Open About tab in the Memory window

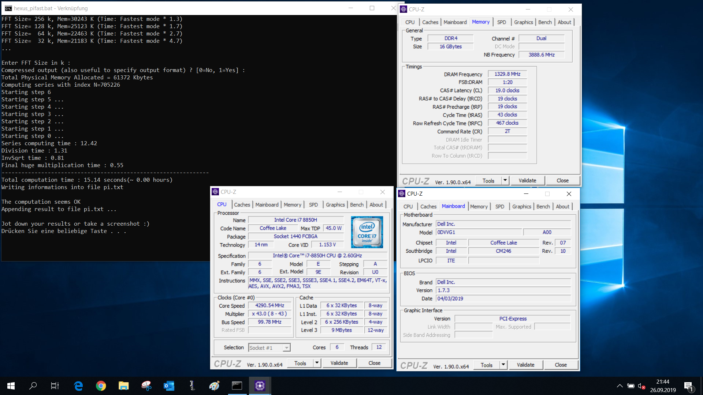pos(565,22)
